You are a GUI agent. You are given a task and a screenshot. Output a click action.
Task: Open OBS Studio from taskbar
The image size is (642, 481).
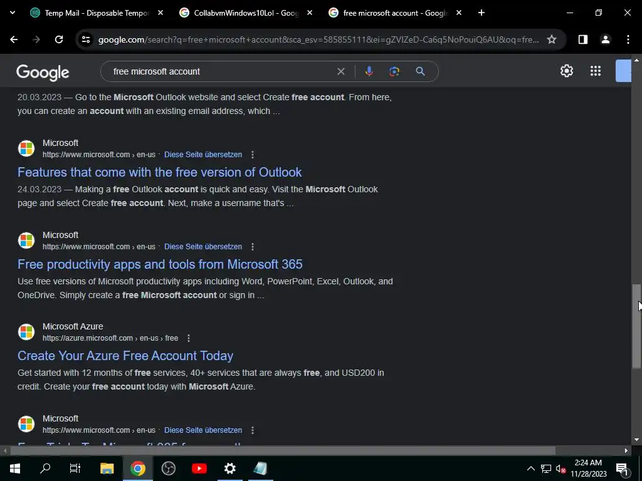pos(168,468)
